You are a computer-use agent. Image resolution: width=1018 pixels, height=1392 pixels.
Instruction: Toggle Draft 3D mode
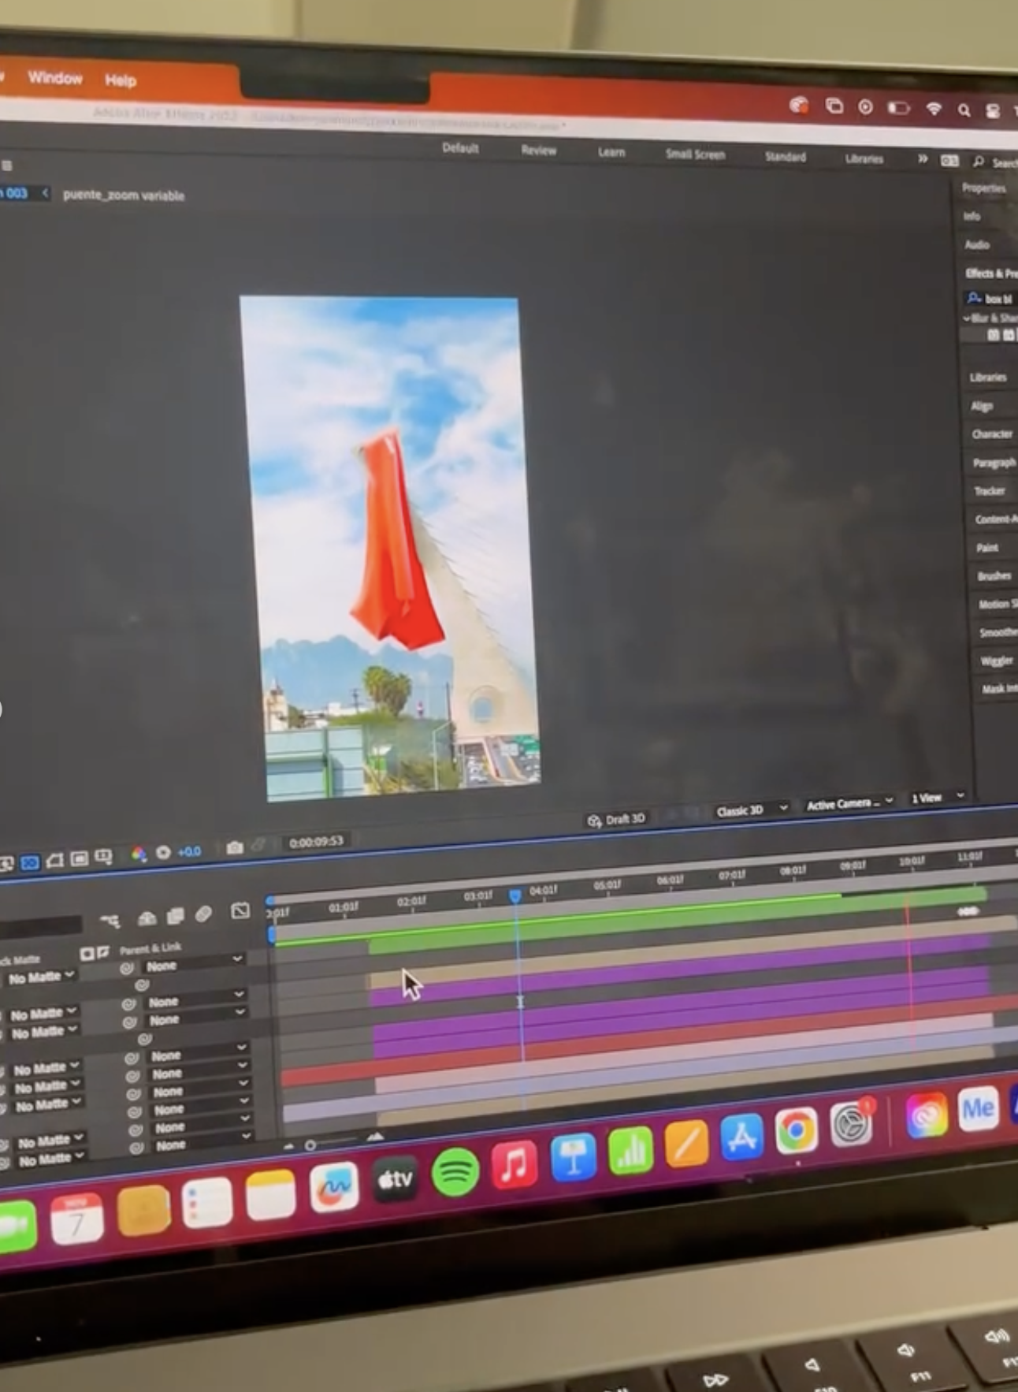click(616, 820)
